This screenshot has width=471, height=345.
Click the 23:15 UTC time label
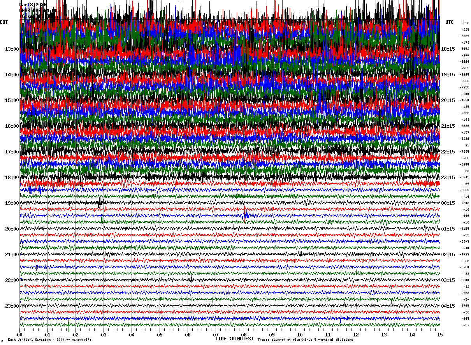(448, 178)
